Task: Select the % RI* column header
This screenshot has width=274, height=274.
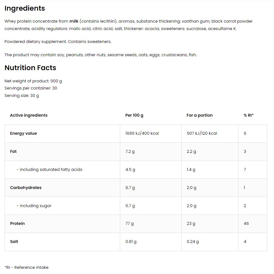Action: pos(248,115)
